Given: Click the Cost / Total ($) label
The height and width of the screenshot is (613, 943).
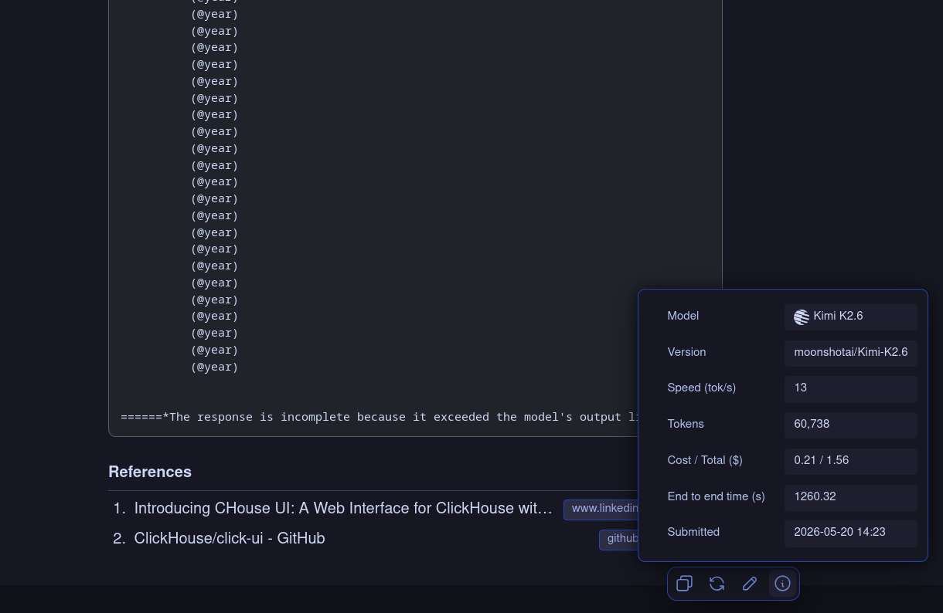Looking at the screenshot, I should coord(705,461).
